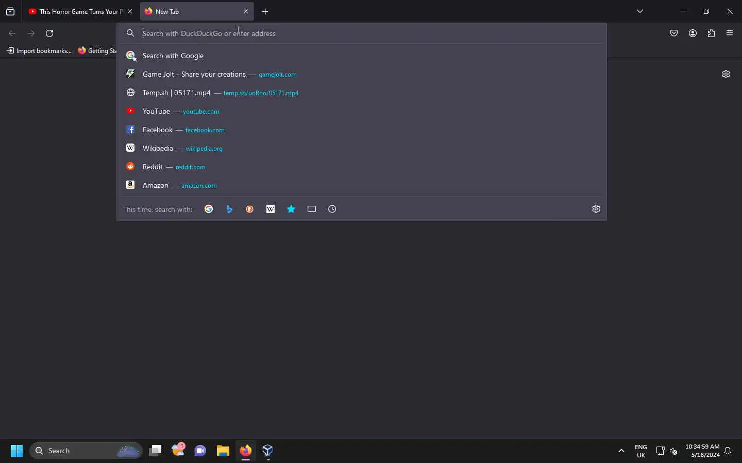Choose Search with Google suggestion
Viewport: 742px width, 463px height.
(362, 56)
